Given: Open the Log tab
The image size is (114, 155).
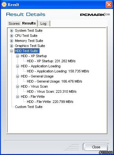Looking at the screenshot, I should click(x=44, y=24).
